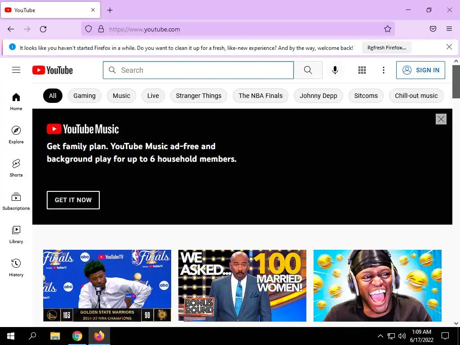
Task: Go to Home in the sidebar
Action: tap(16, 102)
